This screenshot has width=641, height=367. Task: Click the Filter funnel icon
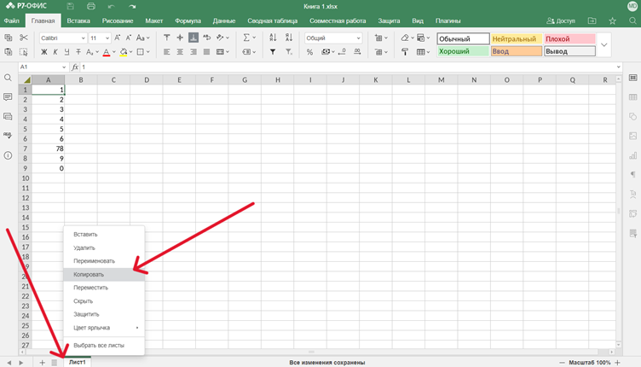tap(273, 52)
